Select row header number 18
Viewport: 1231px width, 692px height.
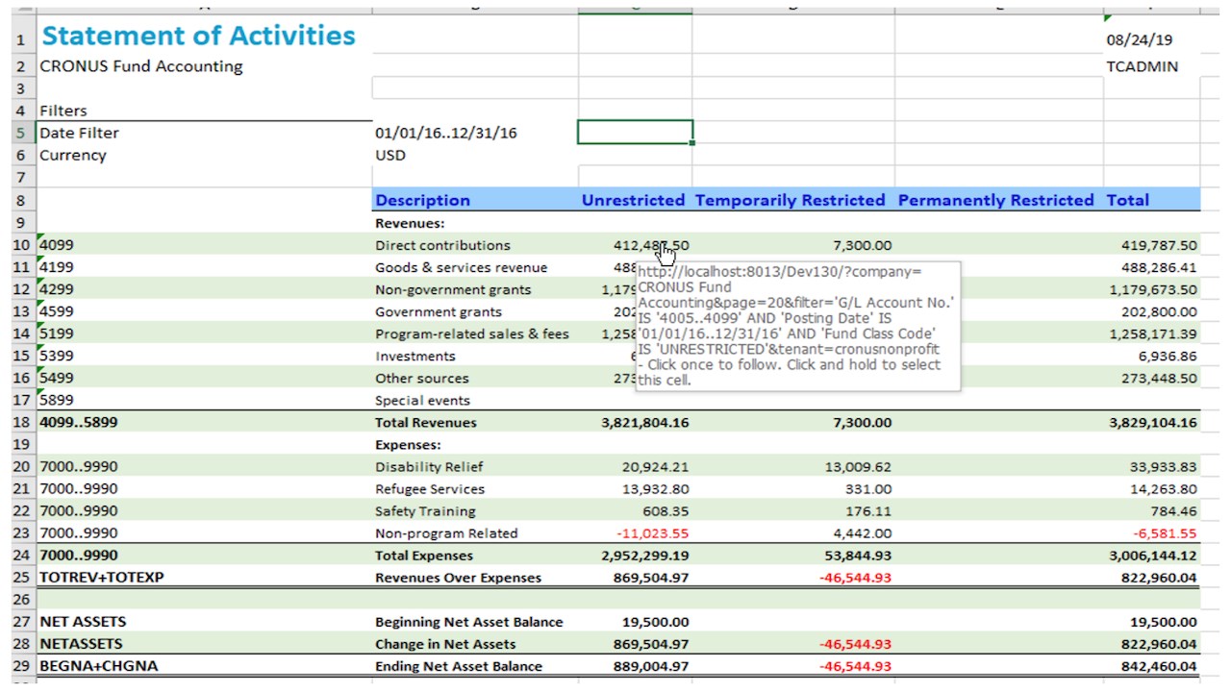tap(21, 422)
